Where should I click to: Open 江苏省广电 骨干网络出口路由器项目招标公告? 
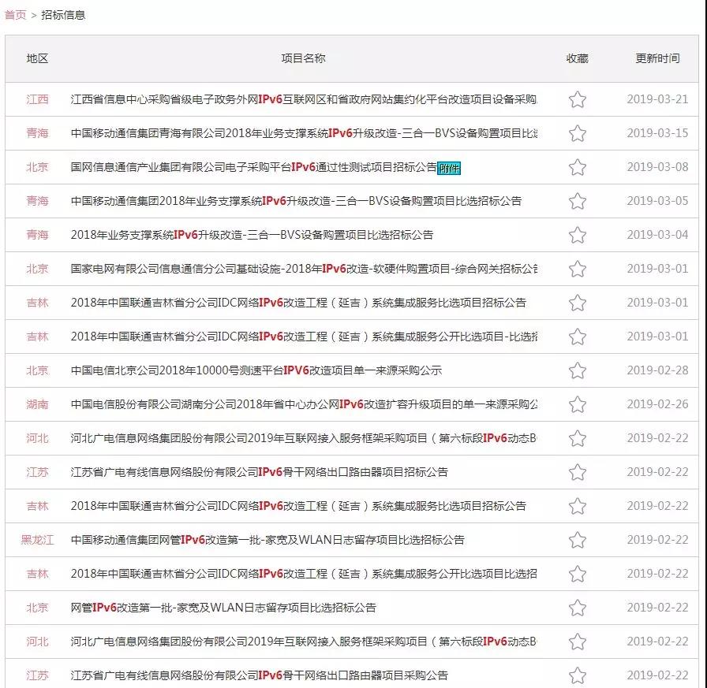[x=260, y=472]
